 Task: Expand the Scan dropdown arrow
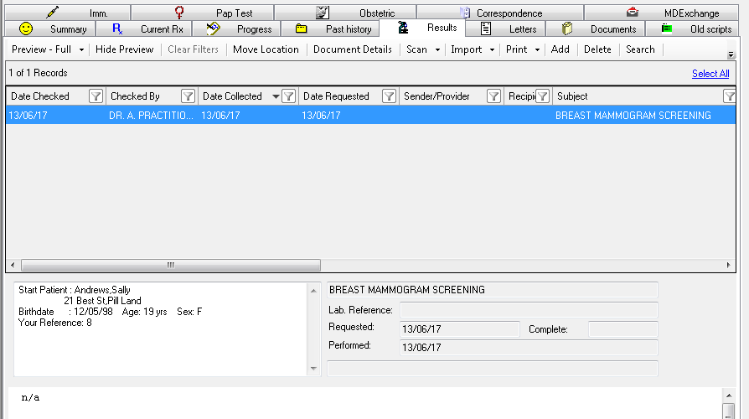[437, 49]
